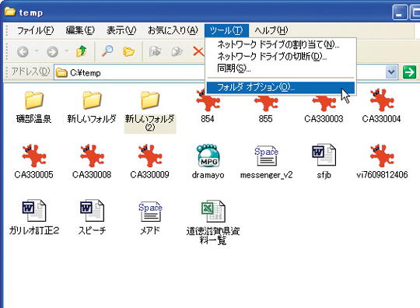Click the Back navigation arrow
Image resolution: width=420 pixels, height=308 pixels.
click(23, 51)
